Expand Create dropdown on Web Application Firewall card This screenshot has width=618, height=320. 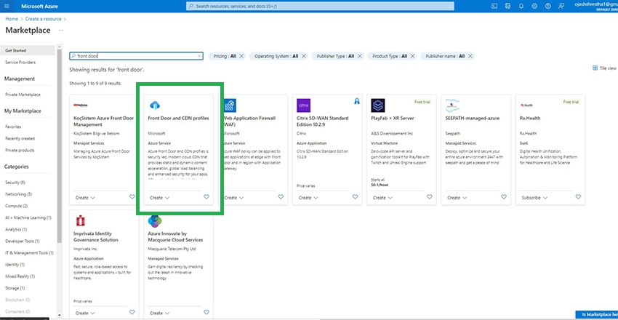[x=234, y=198]
